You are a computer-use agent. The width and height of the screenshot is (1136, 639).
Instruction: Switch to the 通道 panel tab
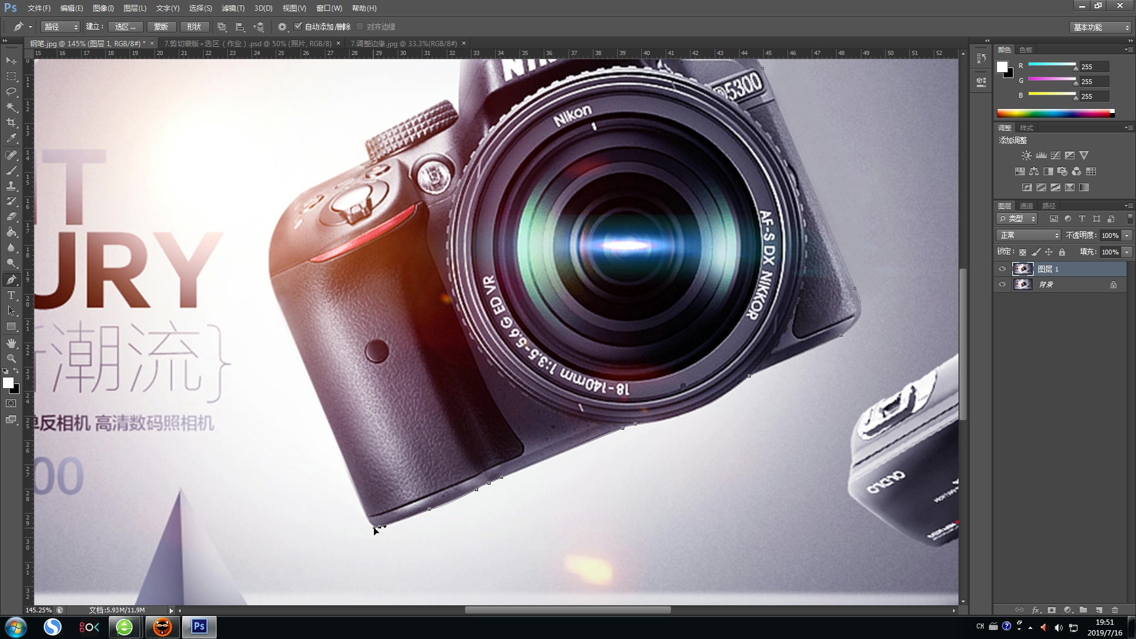pos(1027,206)
